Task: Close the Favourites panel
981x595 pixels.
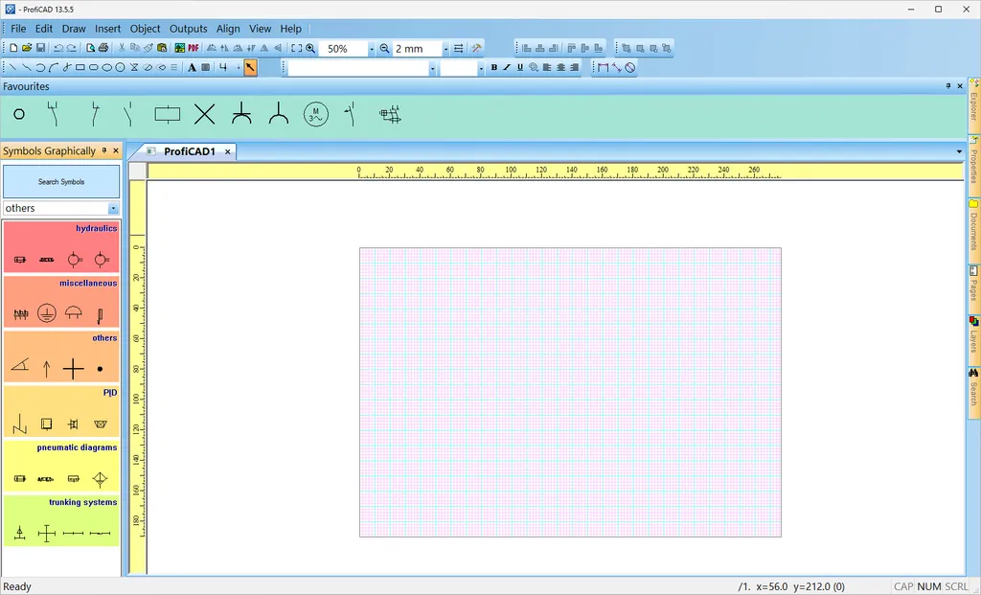Action: [960, 86]
